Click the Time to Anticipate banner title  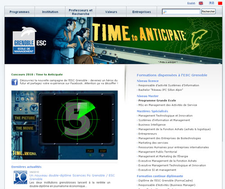pyautogui.click(x=139, y=32)
